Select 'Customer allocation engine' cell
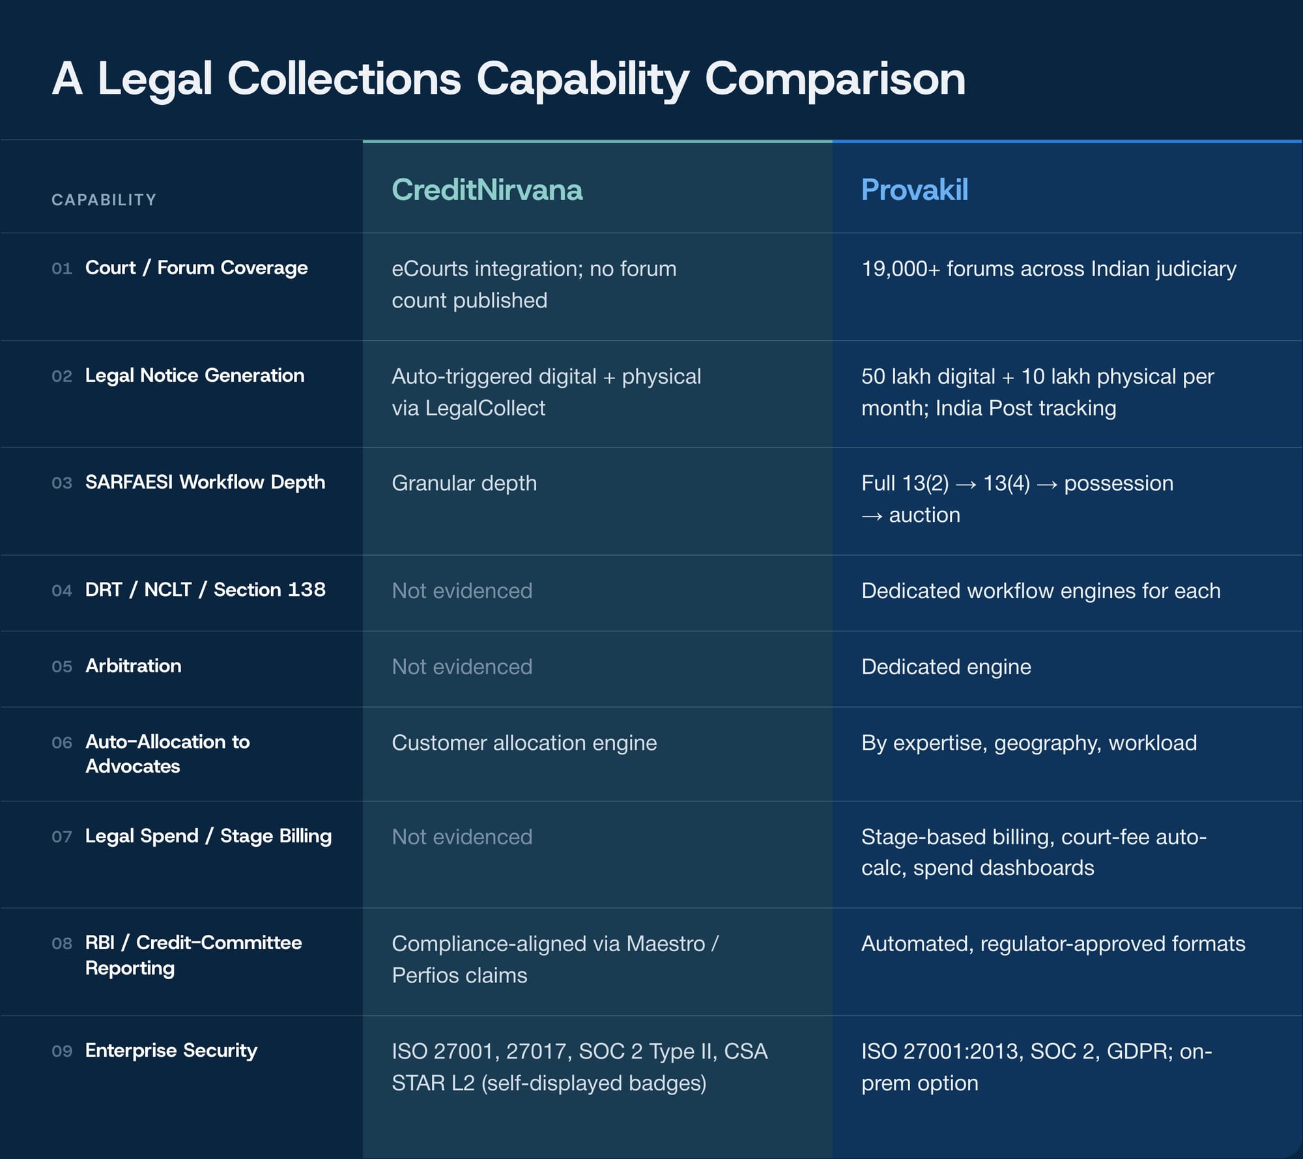1303x1159 pixels. point(524,743)
